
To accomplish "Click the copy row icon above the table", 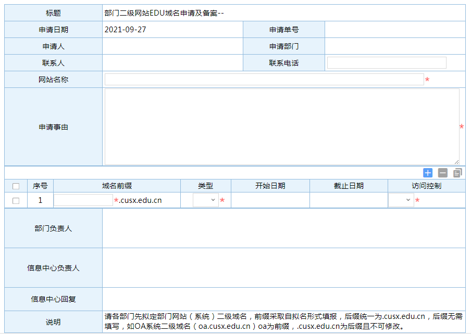I will tap(457, 173).
